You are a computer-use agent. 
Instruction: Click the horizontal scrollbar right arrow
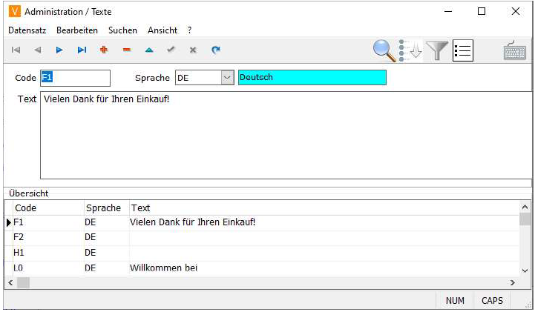512,283
